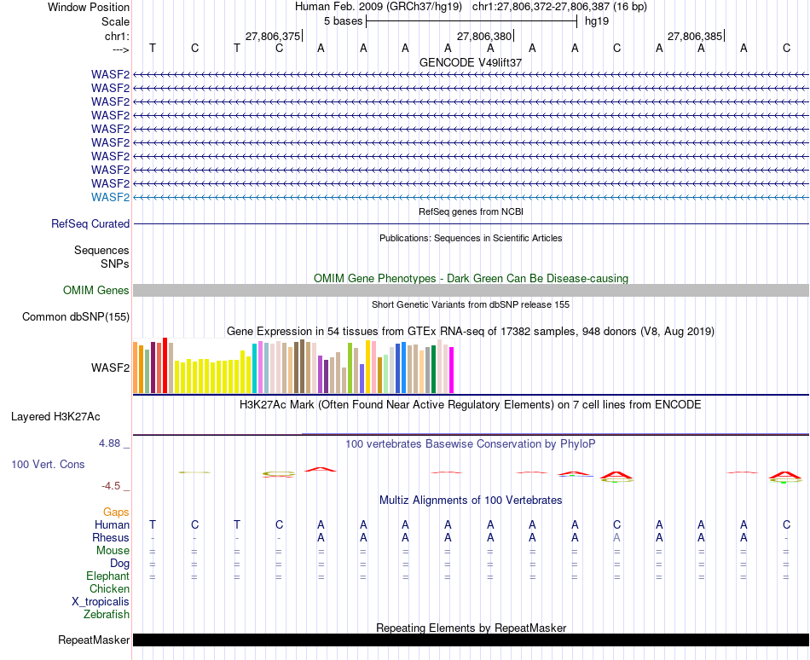Click the gray OMIM Genes bar
The width and height of the screenshot is (810, 660).
[x=471, y=290]
